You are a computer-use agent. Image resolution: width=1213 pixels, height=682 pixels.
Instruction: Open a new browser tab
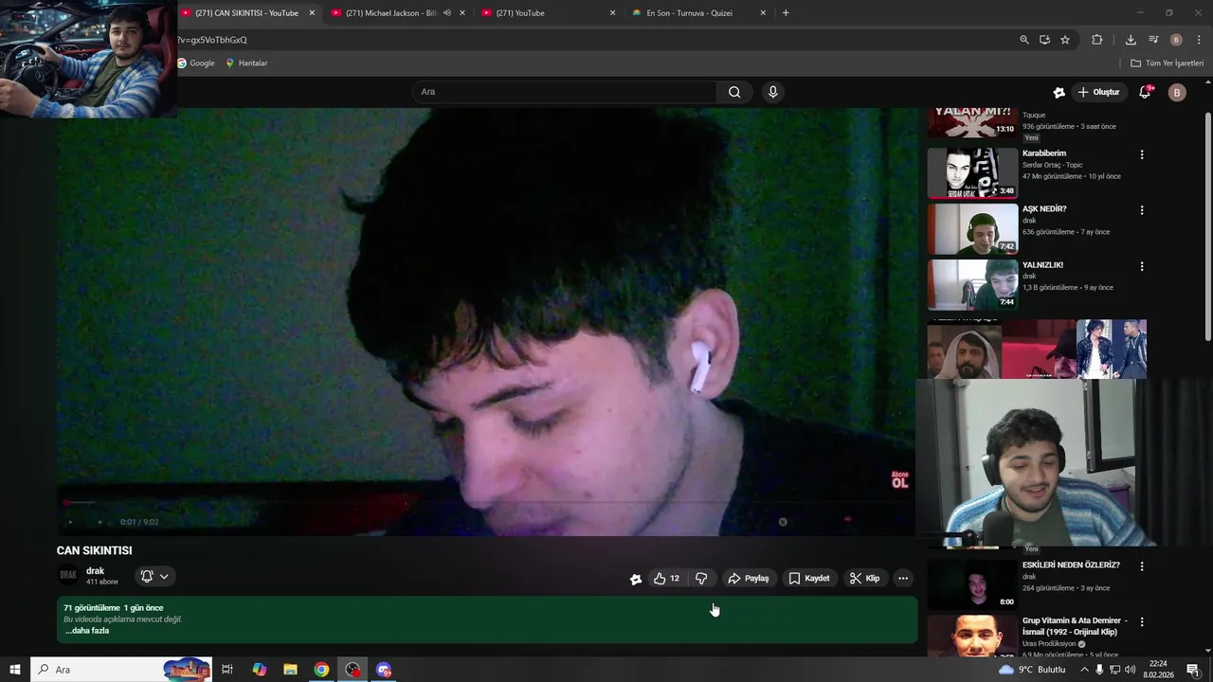tap(786, 13)
